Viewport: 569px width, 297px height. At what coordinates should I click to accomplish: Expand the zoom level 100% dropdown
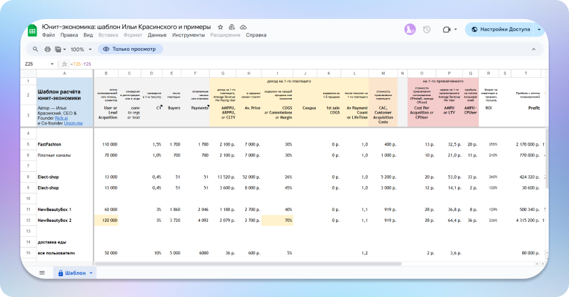coord(83,49)
